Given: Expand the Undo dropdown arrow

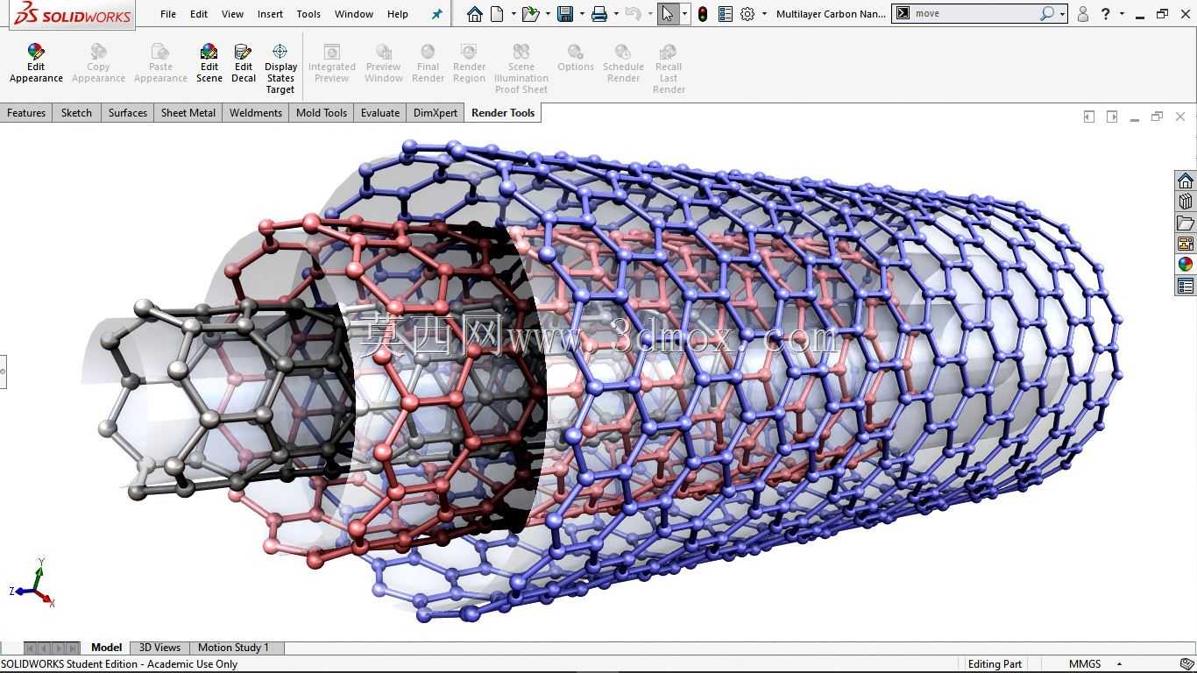Looking at the screenshot, I should click(x=650, y=14).
